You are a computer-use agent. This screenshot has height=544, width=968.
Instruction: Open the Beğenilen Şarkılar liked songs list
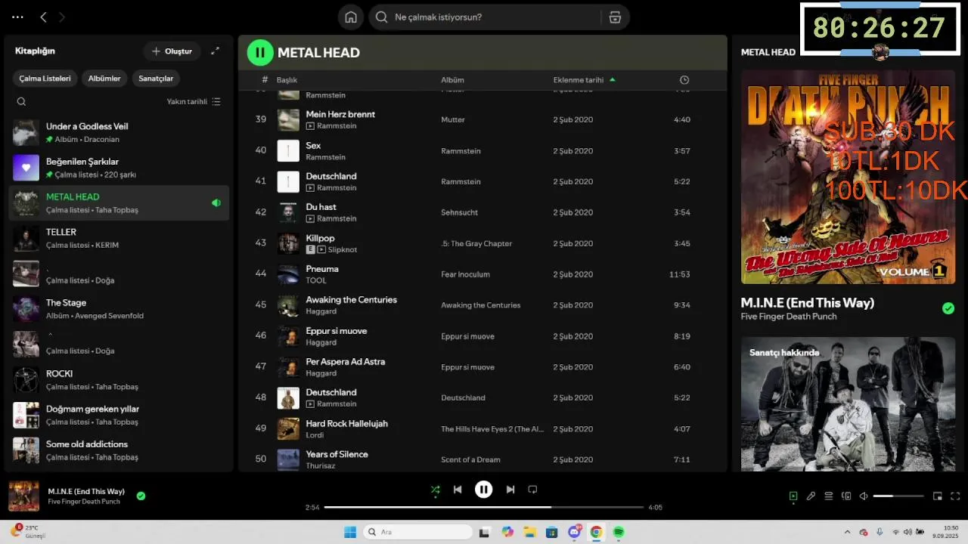tap(119, 168)
